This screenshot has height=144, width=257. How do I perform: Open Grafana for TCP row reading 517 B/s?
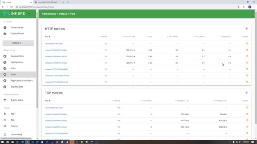click(x=247, y=120)
